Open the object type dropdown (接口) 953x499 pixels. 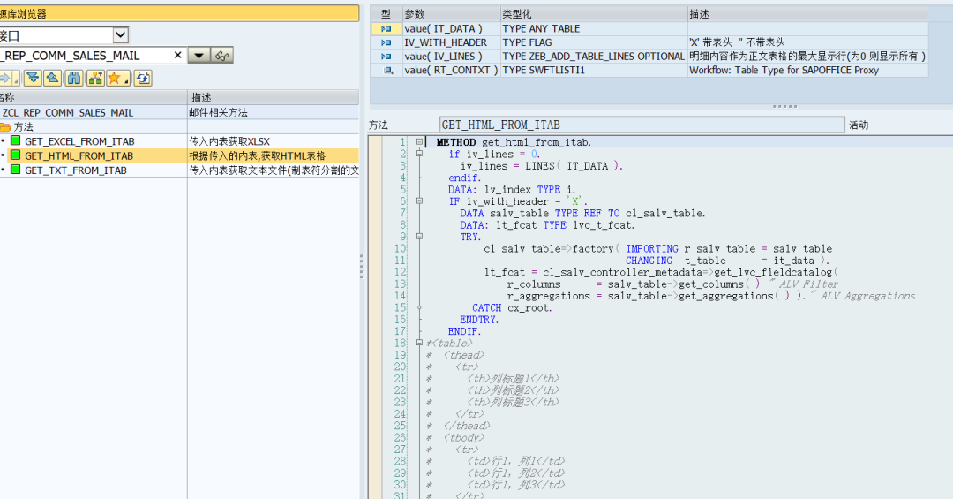(x=121, y=34)
